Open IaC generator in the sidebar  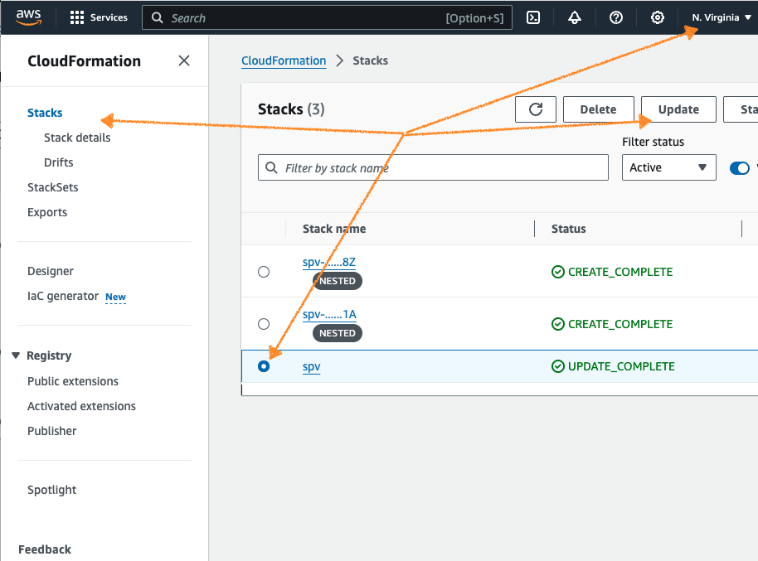[x=63, y=296]
